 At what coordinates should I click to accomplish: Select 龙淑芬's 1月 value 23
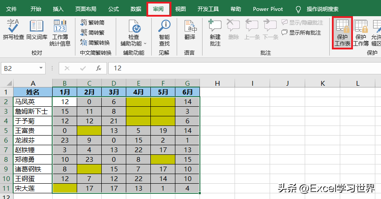[x=64, y=140]
